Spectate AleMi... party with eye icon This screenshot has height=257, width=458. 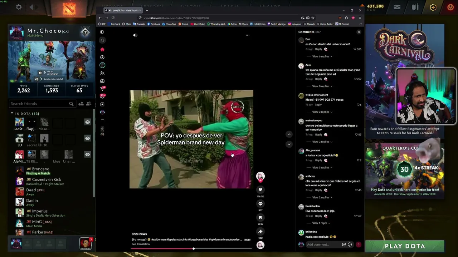[87, 154]
